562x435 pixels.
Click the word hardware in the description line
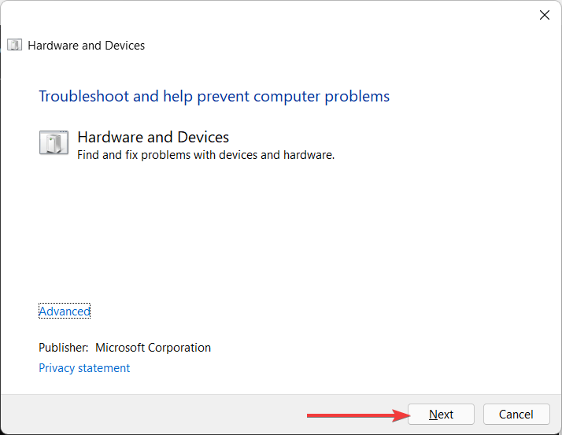click(309, 155)
